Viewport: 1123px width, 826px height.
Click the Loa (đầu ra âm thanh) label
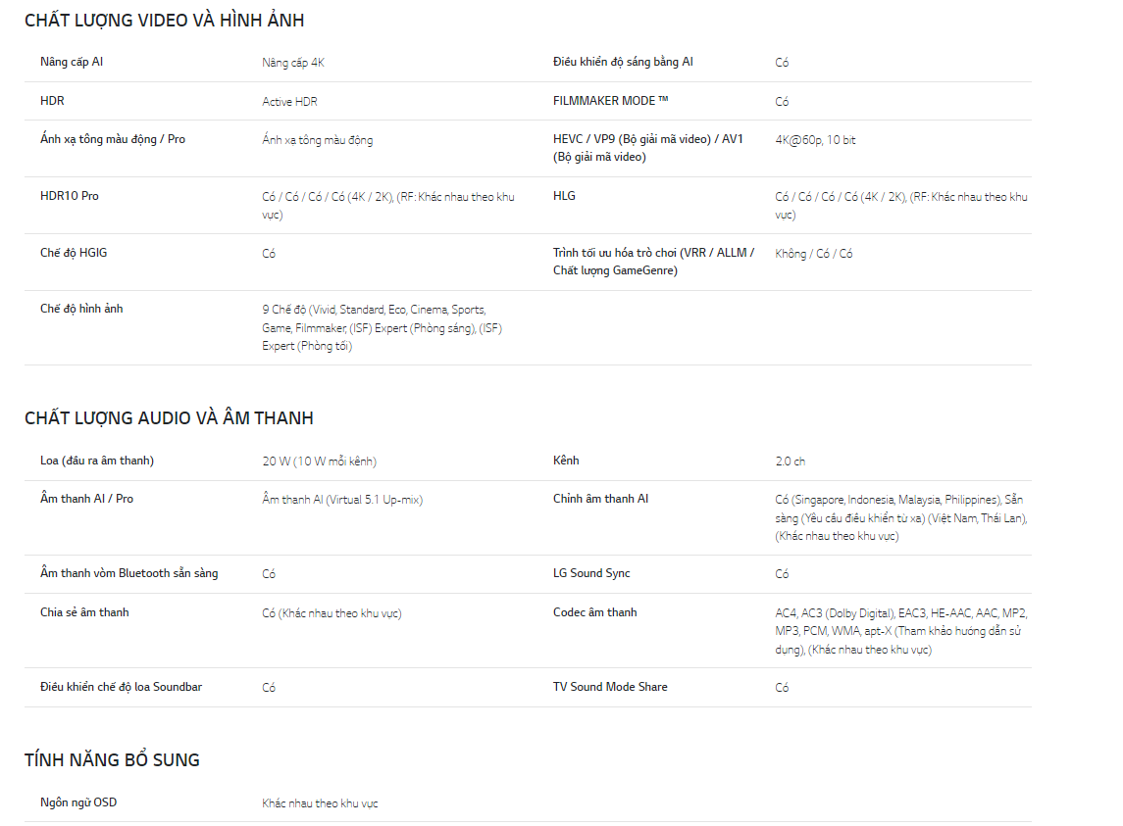(x=97, y=461)
